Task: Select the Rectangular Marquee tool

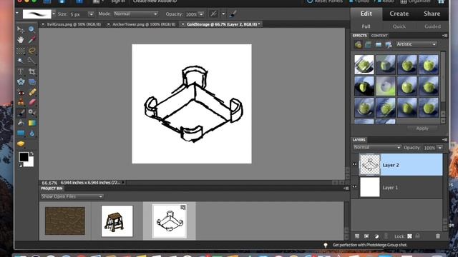Action: pyautogui.click(x=21, y=51)
